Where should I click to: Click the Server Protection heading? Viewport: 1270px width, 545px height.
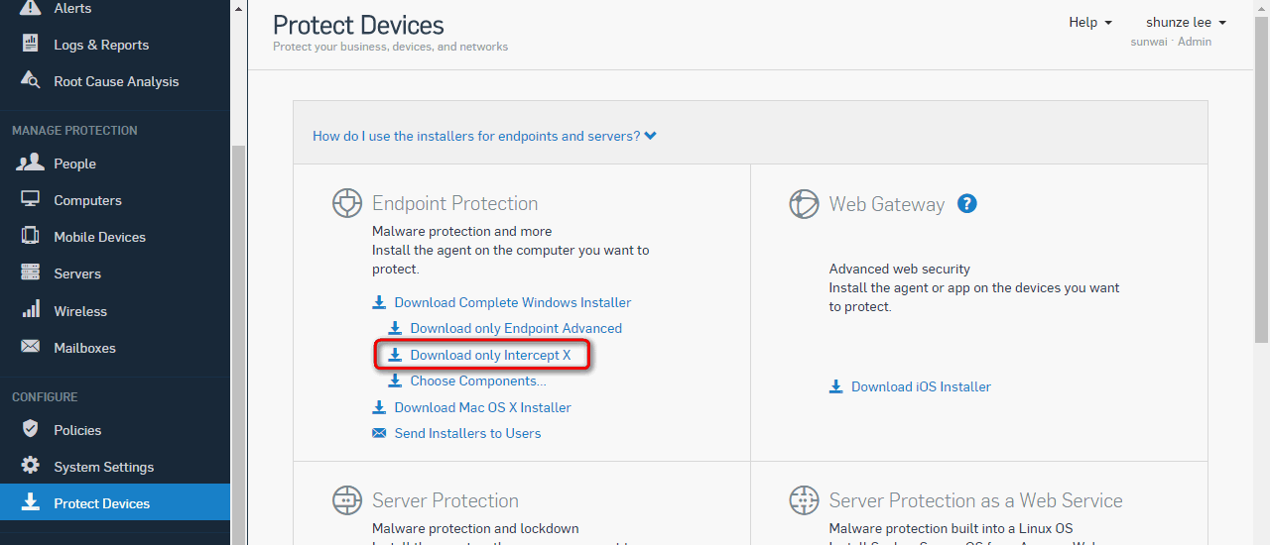click(445, 500)
